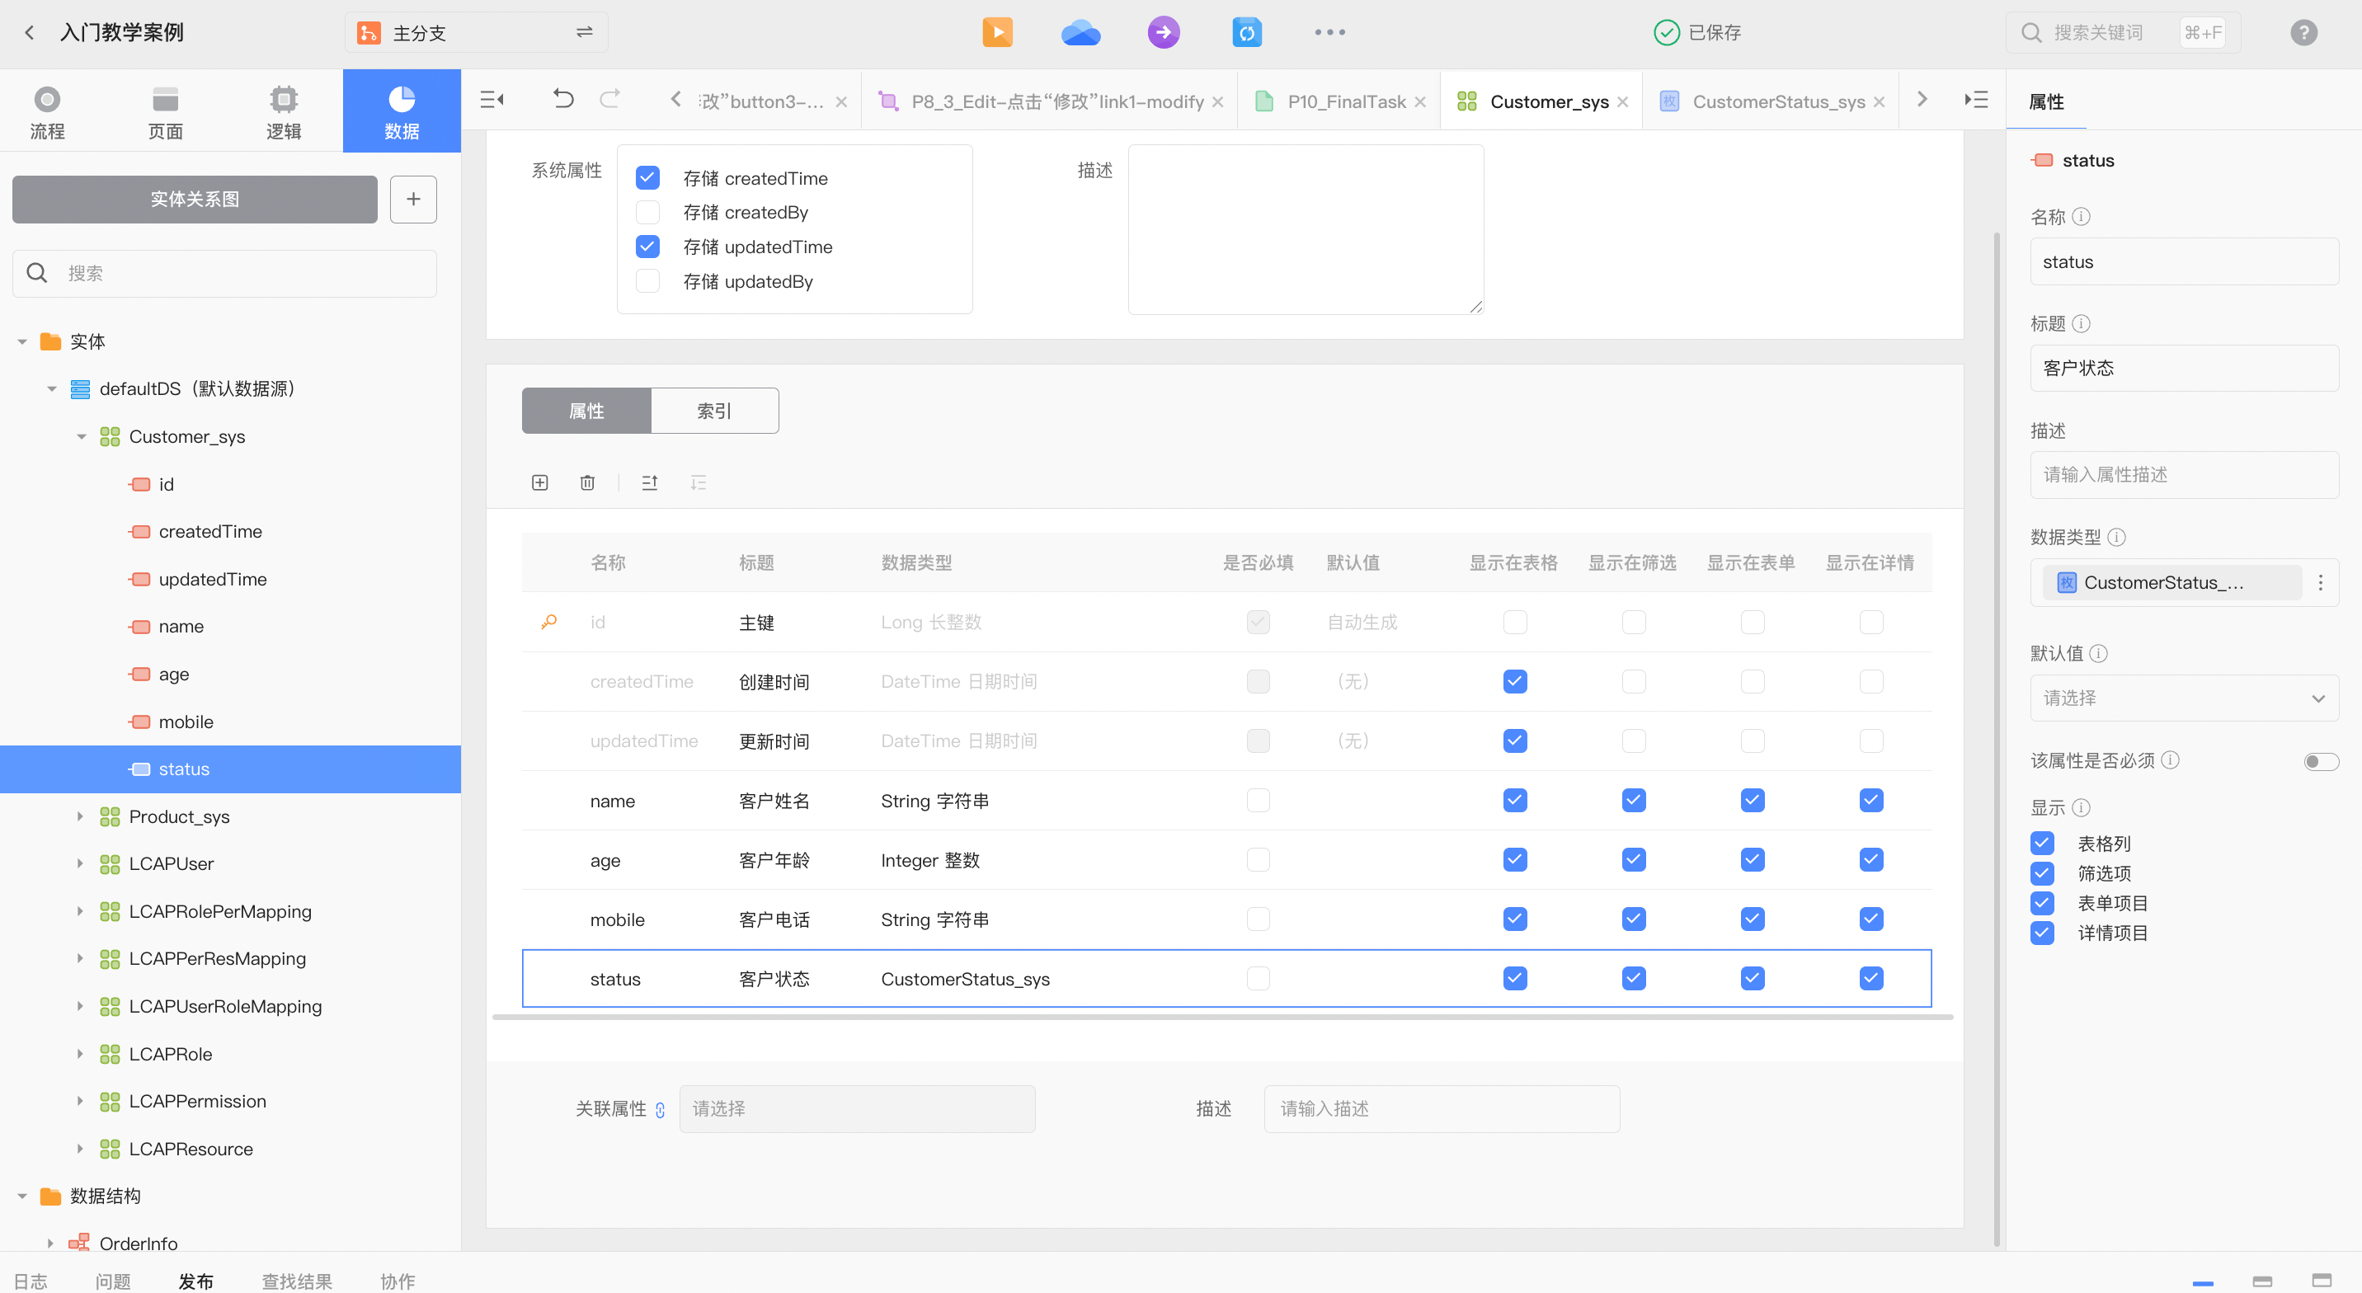The width and height of the screenshot is (2362, 1293).
Task: Click the blue refresh sync icon
Action: (x=1246, y=32)
